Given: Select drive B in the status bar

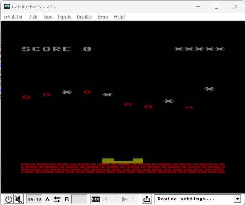Looking at the screenshot, I should [67, 199].
